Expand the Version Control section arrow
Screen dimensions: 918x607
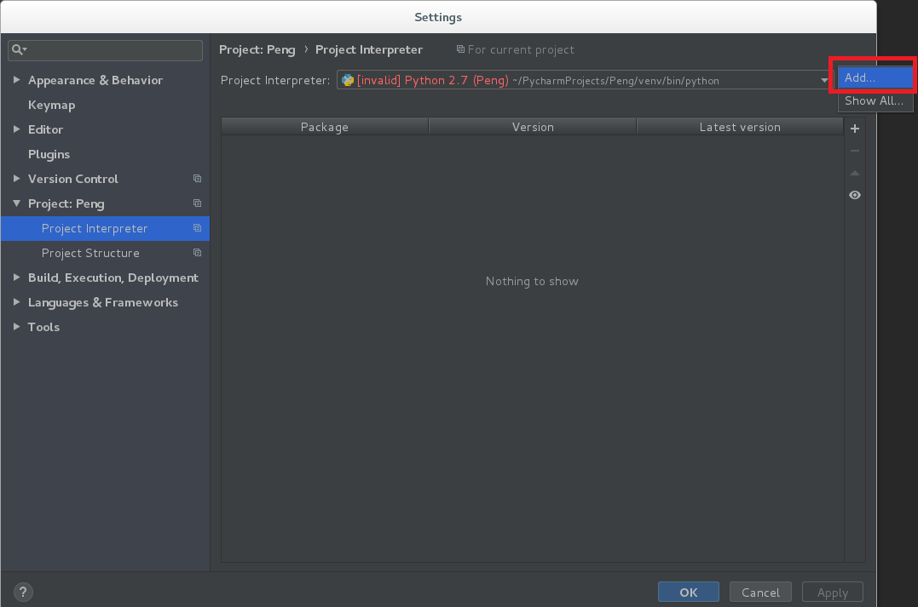pos(16,179)
